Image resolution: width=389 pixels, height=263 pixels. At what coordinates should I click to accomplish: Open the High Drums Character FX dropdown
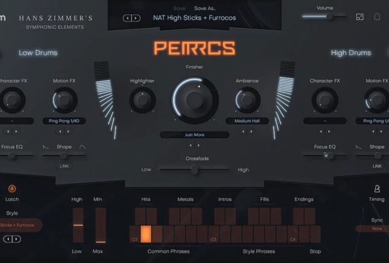click(325, 121)
